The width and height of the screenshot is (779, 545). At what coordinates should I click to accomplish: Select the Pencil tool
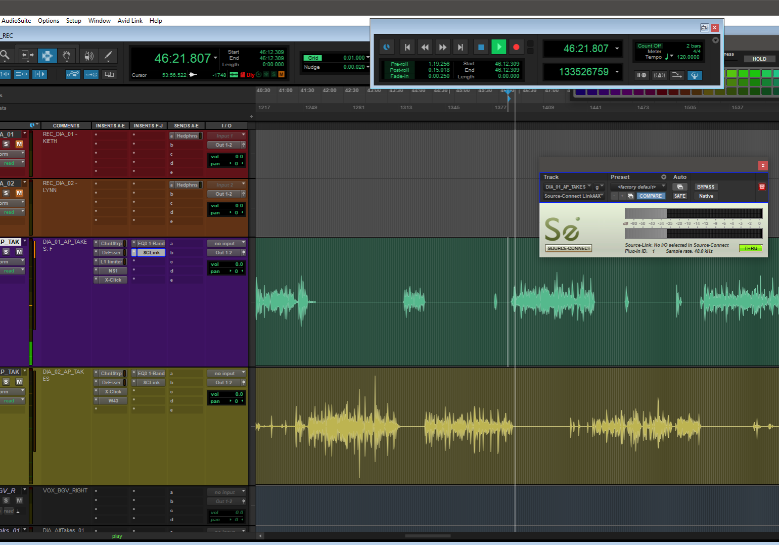point(108,55)
